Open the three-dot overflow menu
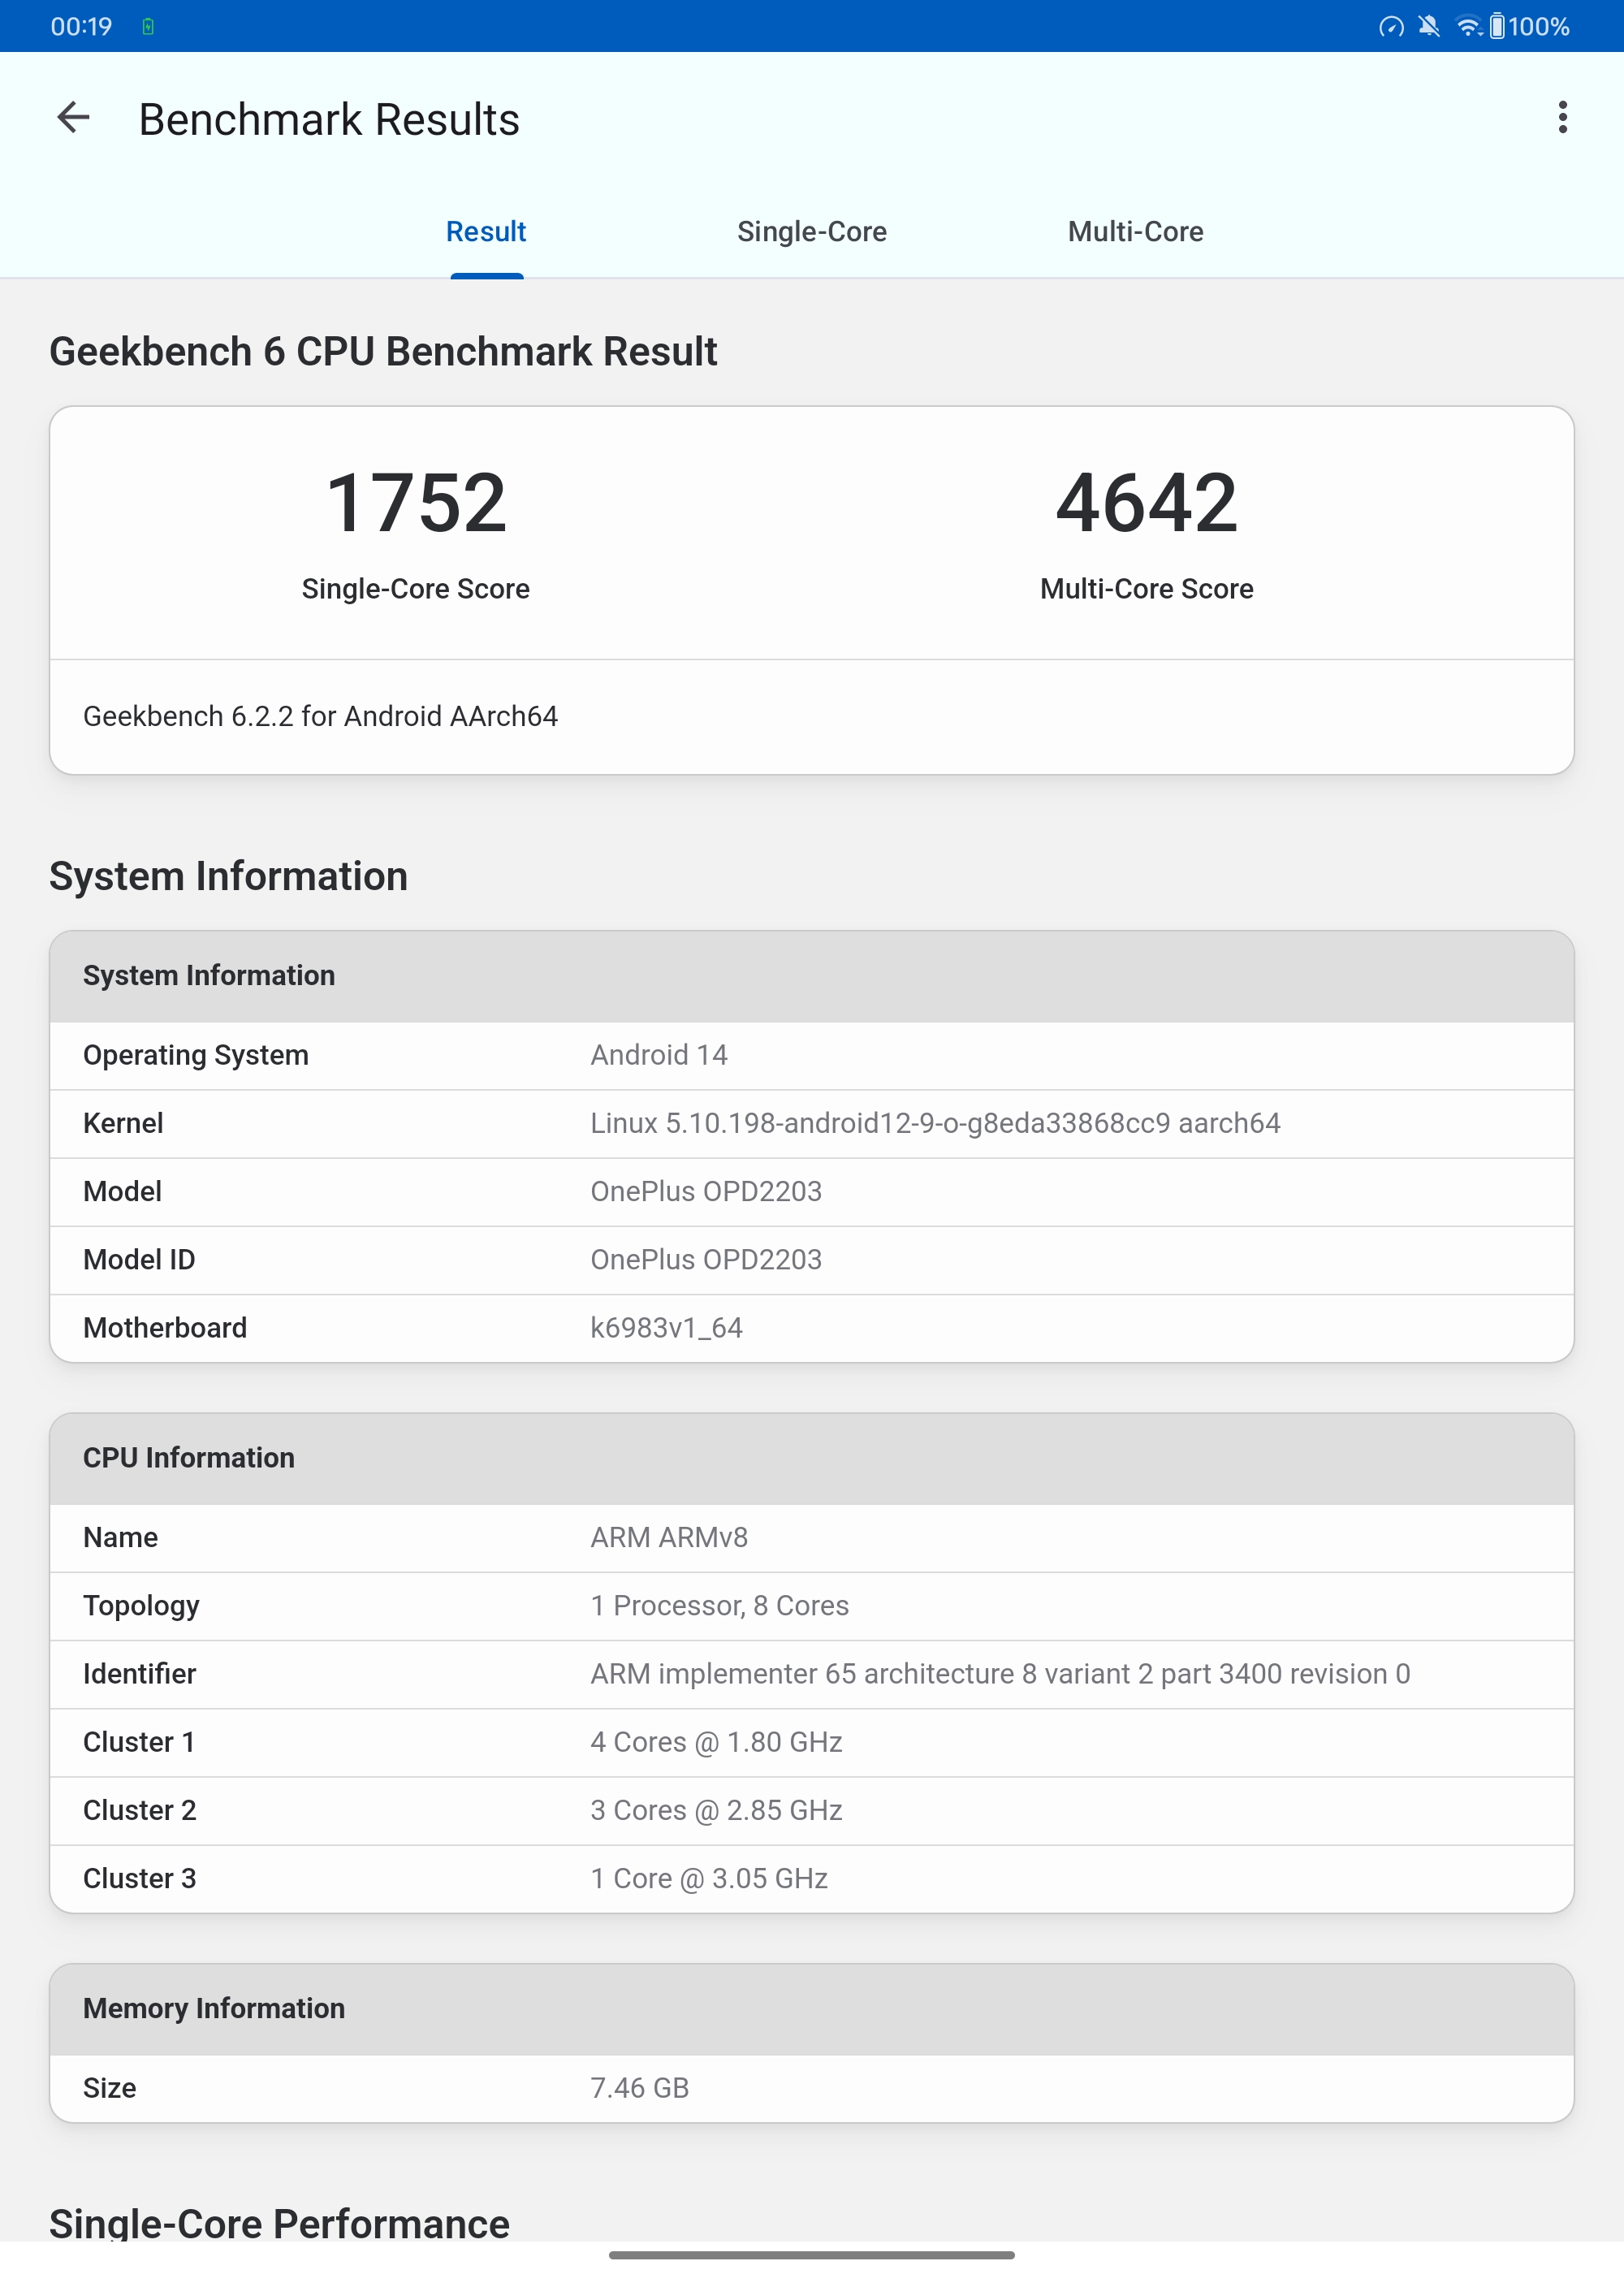Viewport: 1624px width, 2274px height. pos(1562,118)
